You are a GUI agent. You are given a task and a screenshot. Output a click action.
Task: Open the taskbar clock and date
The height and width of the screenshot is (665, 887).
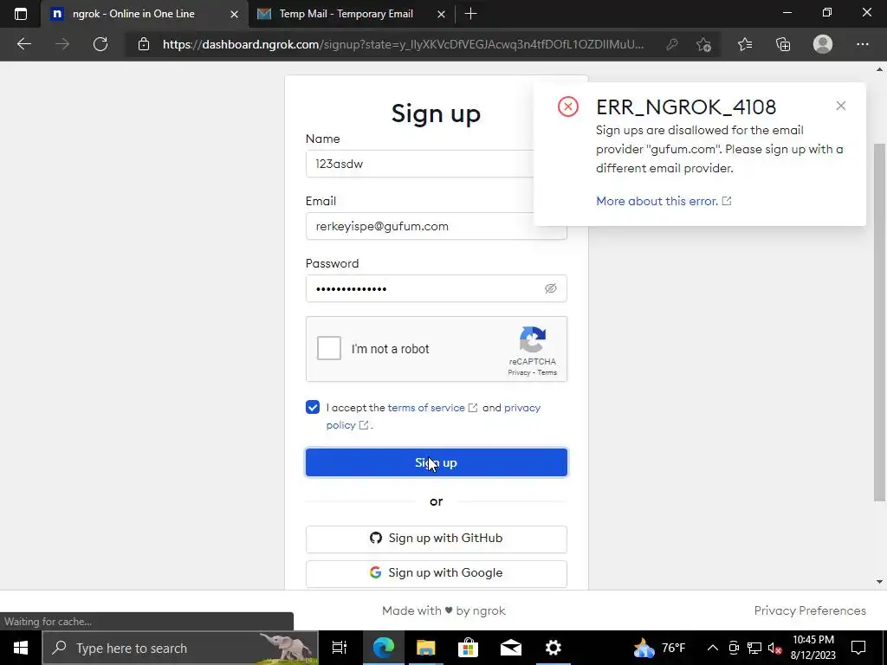point(813,648)
